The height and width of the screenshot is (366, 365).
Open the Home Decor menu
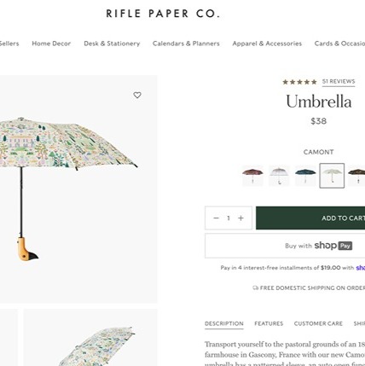click(x=51, y=44)
